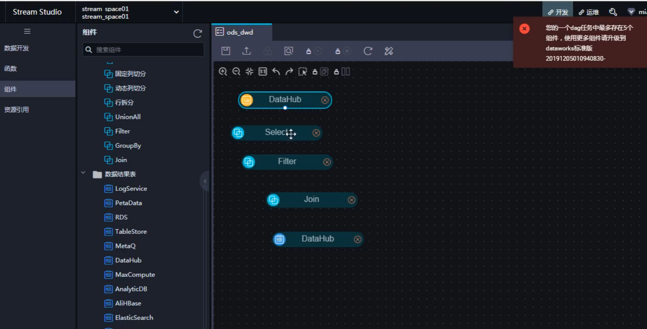The image size is (647, 329).
Task: Open the wrench settings icon in the header
Action: click(x=613, y=12)
